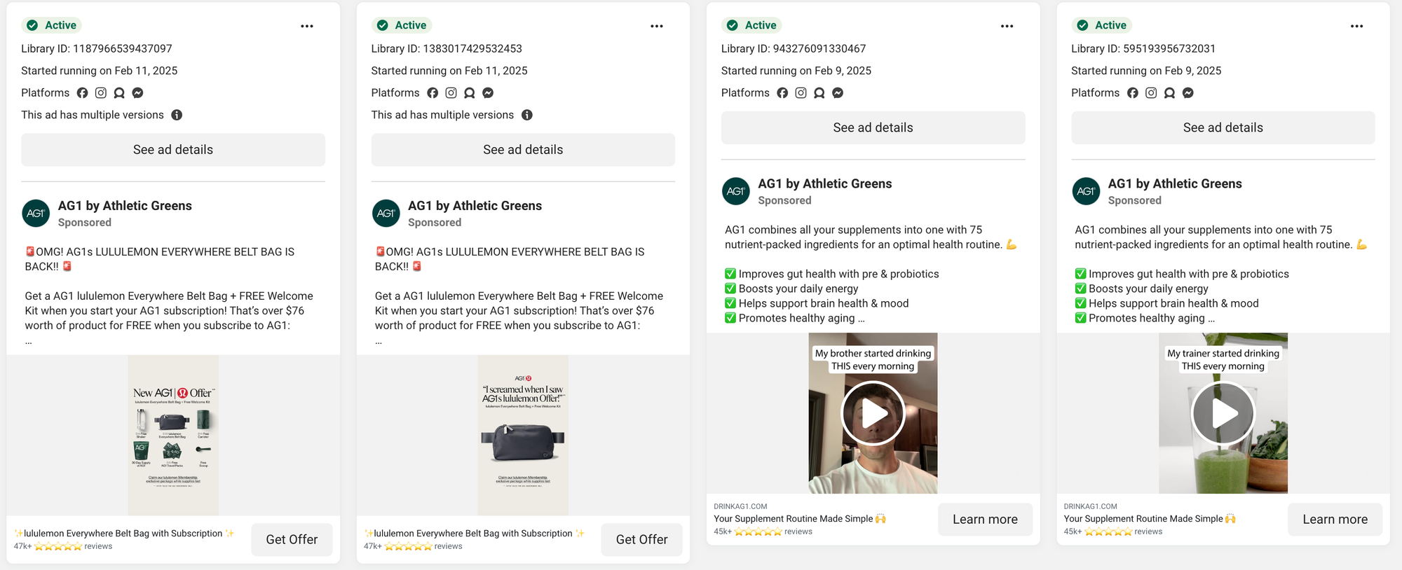Click multiple versions info icon on ad 1383017429532453
1402x570 pixels.
[527, 115]
